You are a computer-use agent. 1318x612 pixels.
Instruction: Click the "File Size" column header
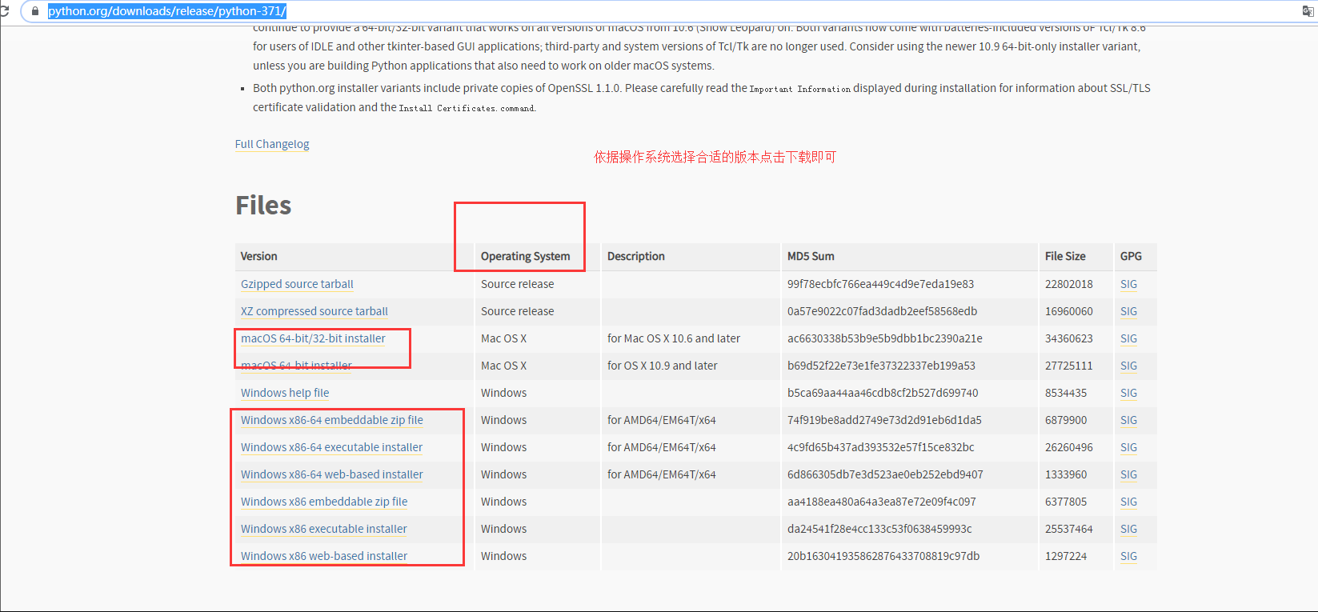(1065, 256)
